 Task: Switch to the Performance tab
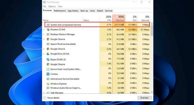60,11
